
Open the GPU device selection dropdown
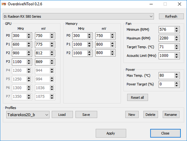pos(78,16)
